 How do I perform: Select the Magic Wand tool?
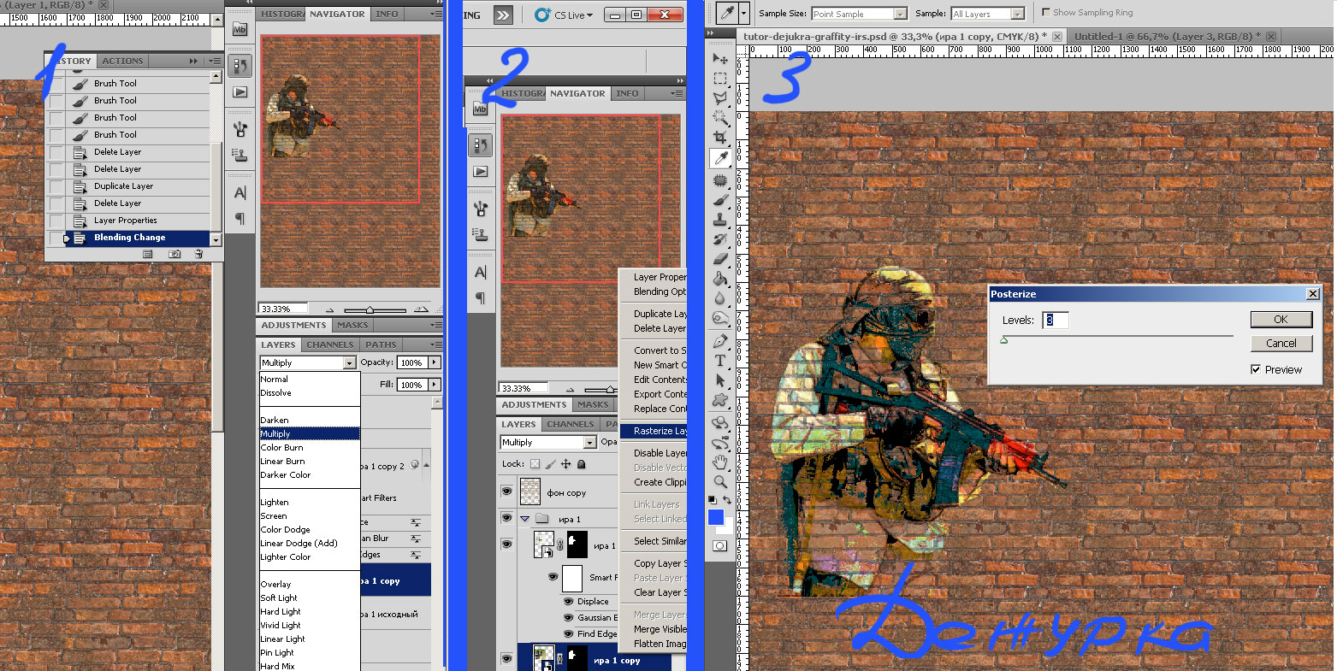point(720,118)
